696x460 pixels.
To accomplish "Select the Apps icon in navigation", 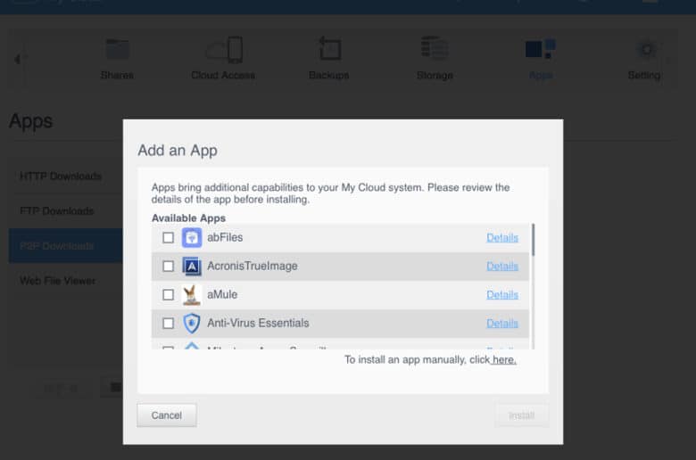I will 540,48.
